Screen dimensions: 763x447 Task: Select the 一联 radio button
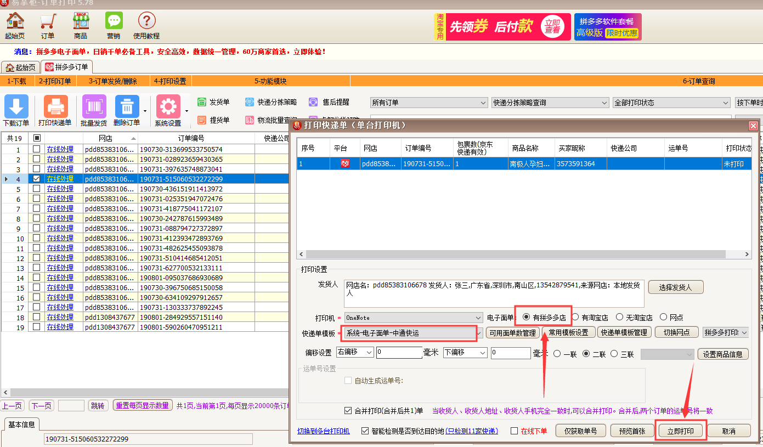click(x=557, y=354)
